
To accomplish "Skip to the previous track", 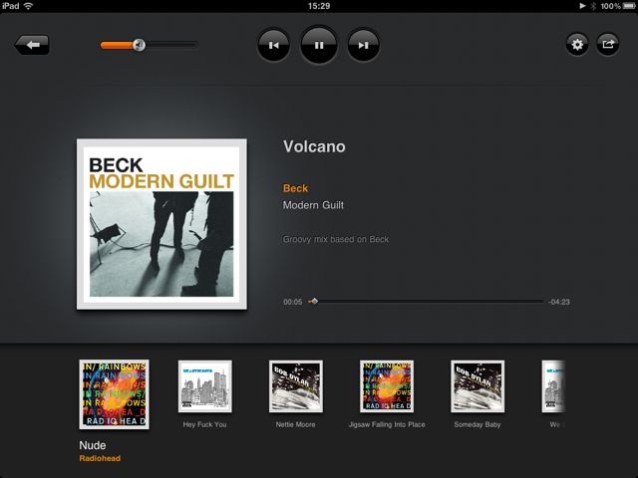I will (273, 45).
